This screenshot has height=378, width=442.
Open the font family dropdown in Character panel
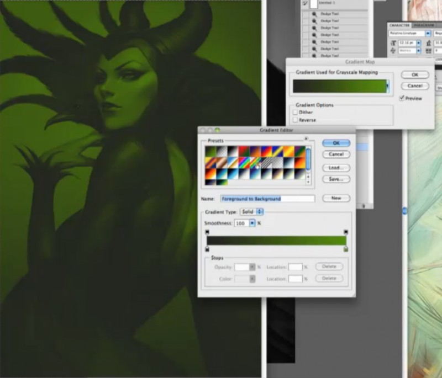click(428, 33)
